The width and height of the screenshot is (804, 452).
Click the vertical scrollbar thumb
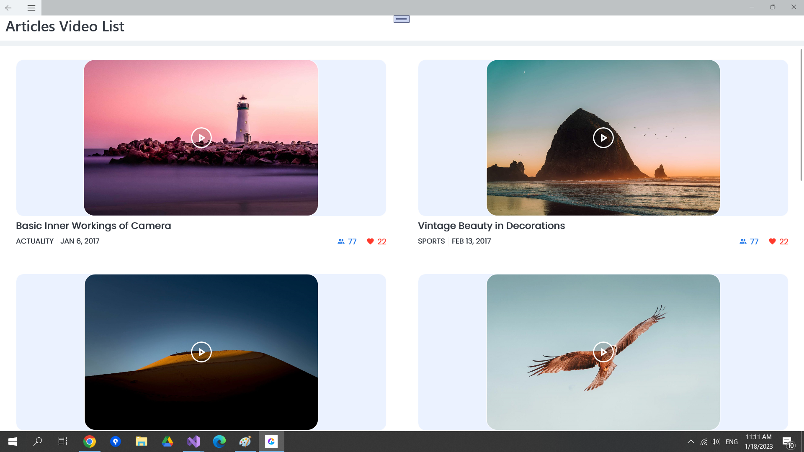click(801, 115)
